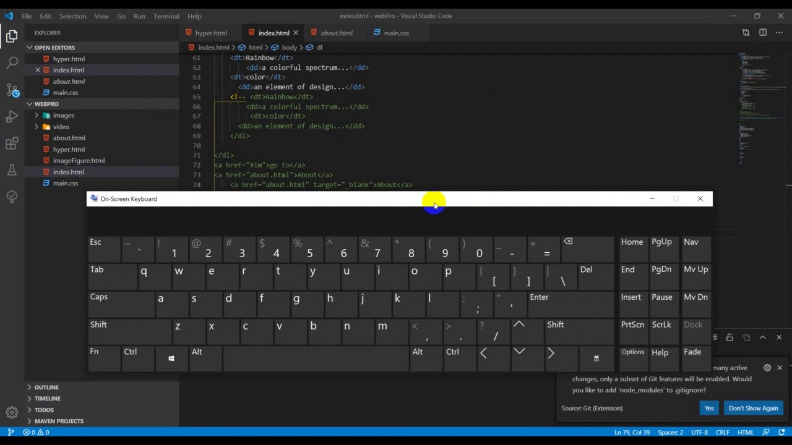Click Yes on the Git notification
This screenshot has width=792, height=445.
[x=709, y=408]
